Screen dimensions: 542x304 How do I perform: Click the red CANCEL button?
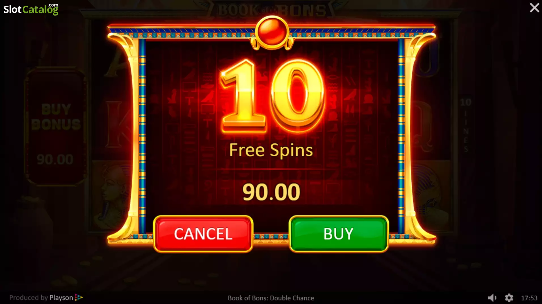(x=203, y=234)
